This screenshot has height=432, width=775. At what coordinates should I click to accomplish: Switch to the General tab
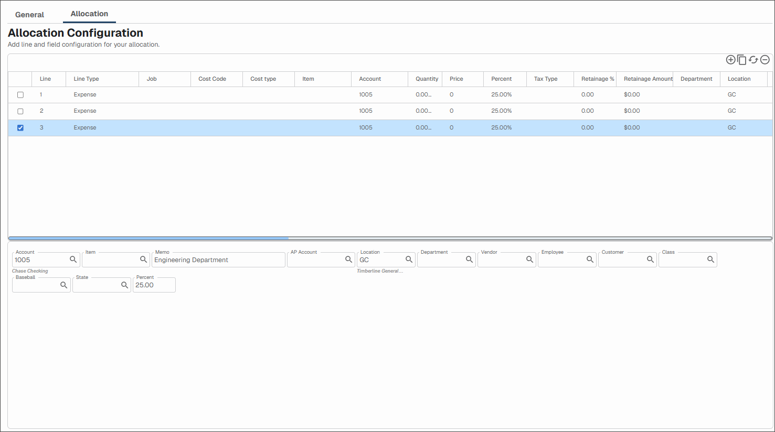point(29,15)
